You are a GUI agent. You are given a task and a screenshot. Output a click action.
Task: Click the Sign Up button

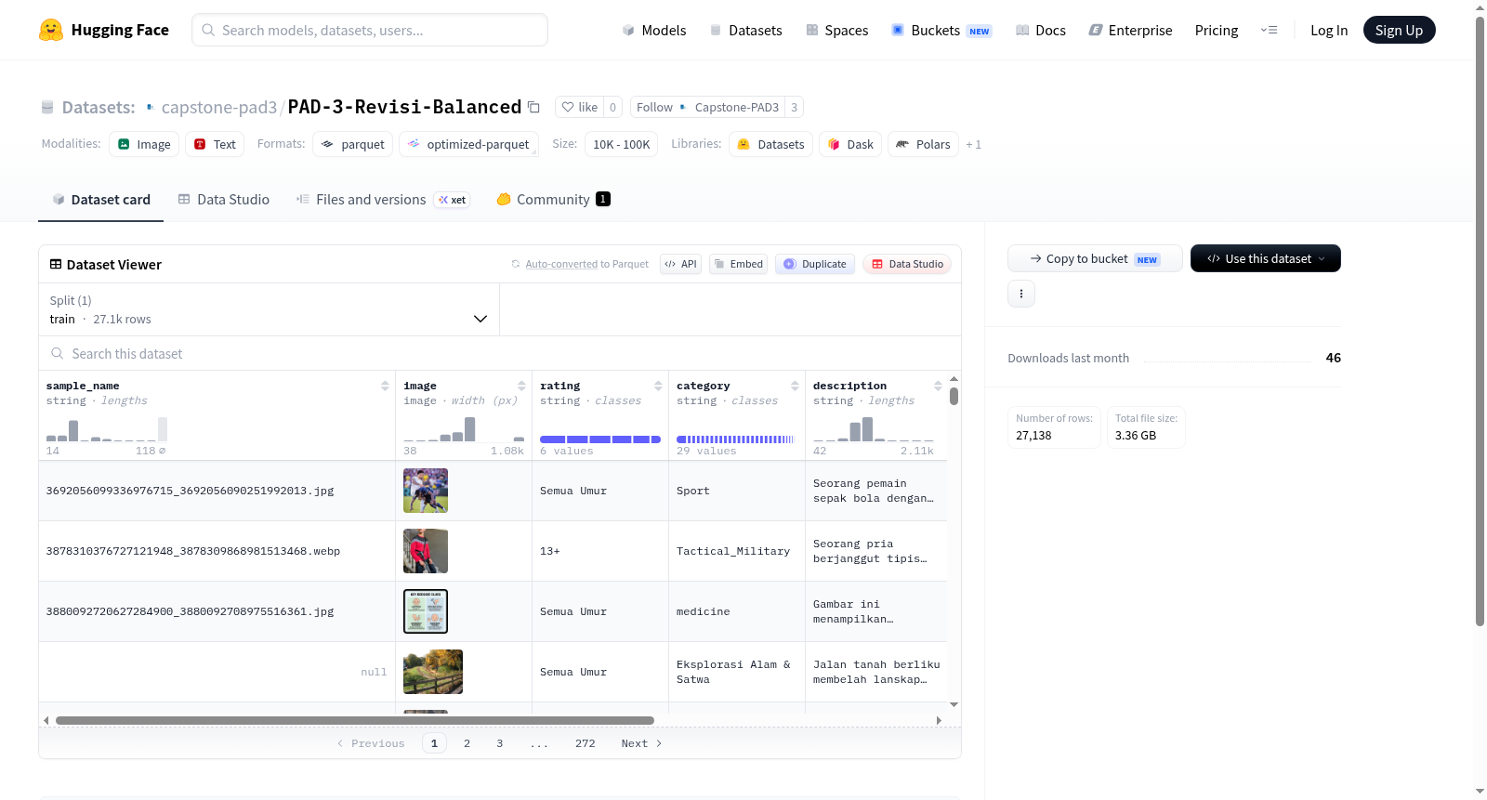[x=1399, y=30]
